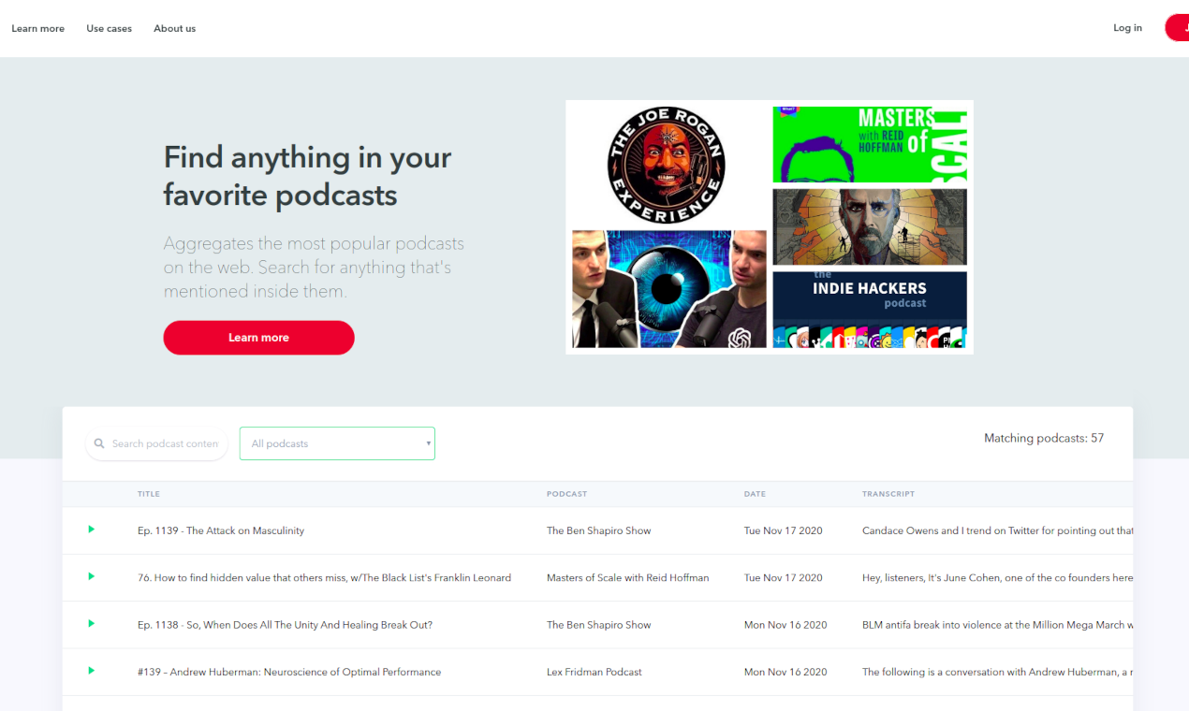Go to the Use cases page

tap(109, 28)
